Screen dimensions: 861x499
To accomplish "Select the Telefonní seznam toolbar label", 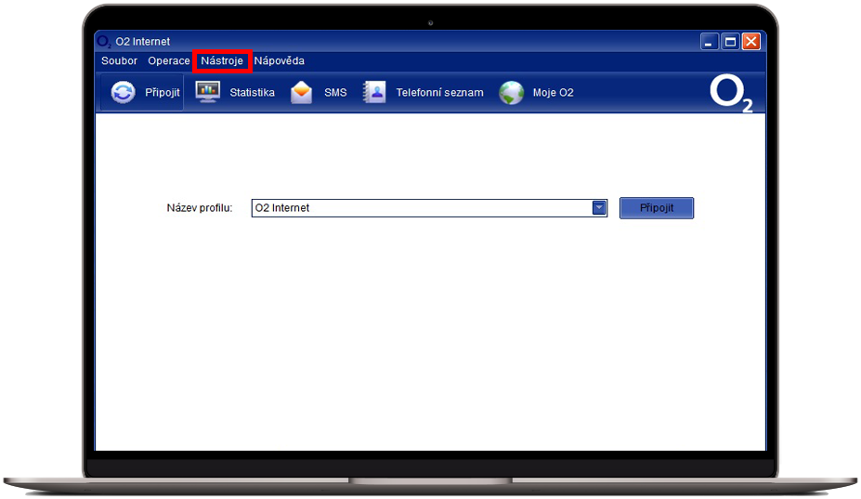I will pyautogui.click(x=439, y=93).
